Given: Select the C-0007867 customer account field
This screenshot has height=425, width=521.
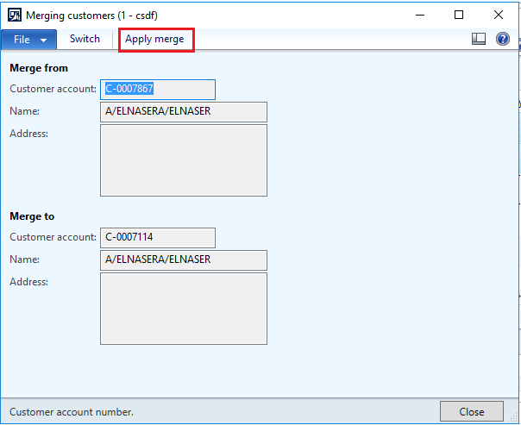Looking at the screenshot, I should [x=158, y=90].
